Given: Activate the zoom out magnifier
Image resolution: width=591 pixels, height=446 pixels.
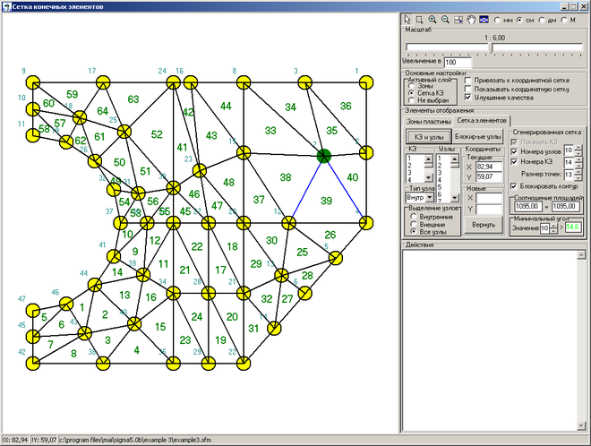Looking at the screenshot, I should tap(445, 20).
